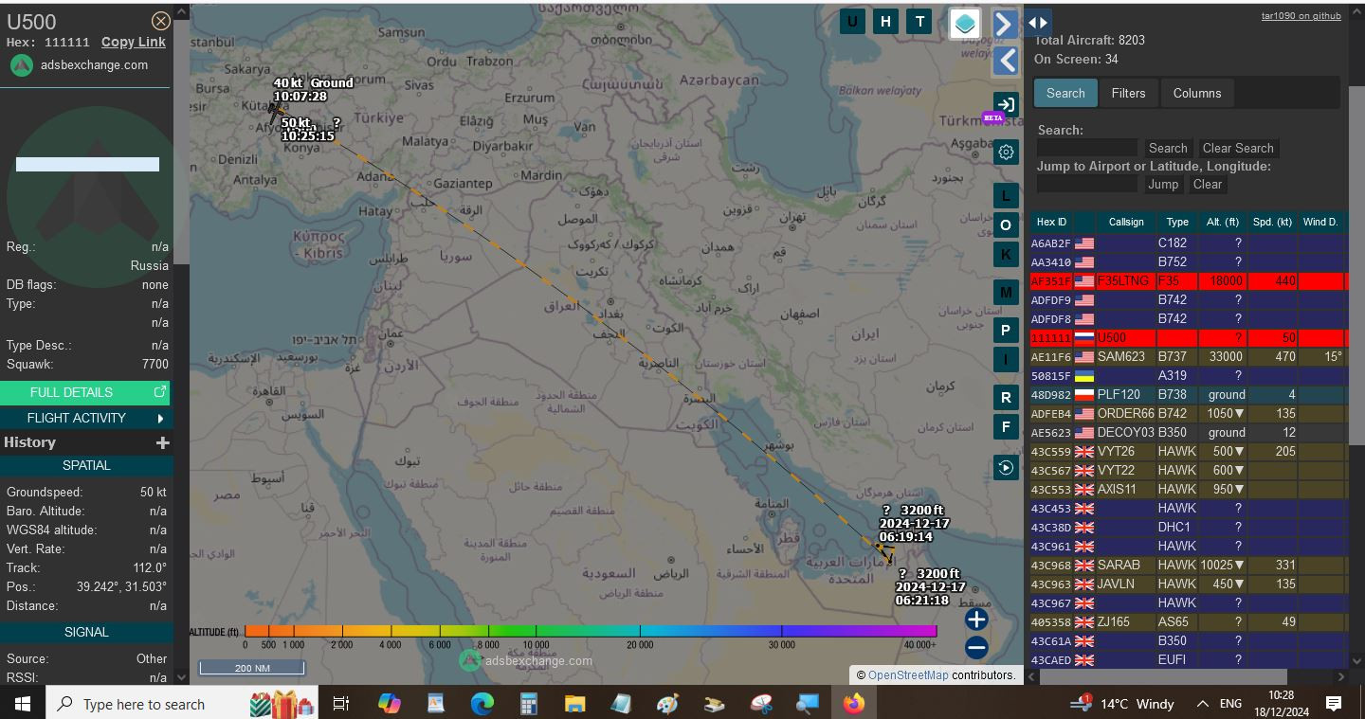Switch to the Columns tab
Viewport: 1365px width, 719px height.
[x=1196, y=93]
